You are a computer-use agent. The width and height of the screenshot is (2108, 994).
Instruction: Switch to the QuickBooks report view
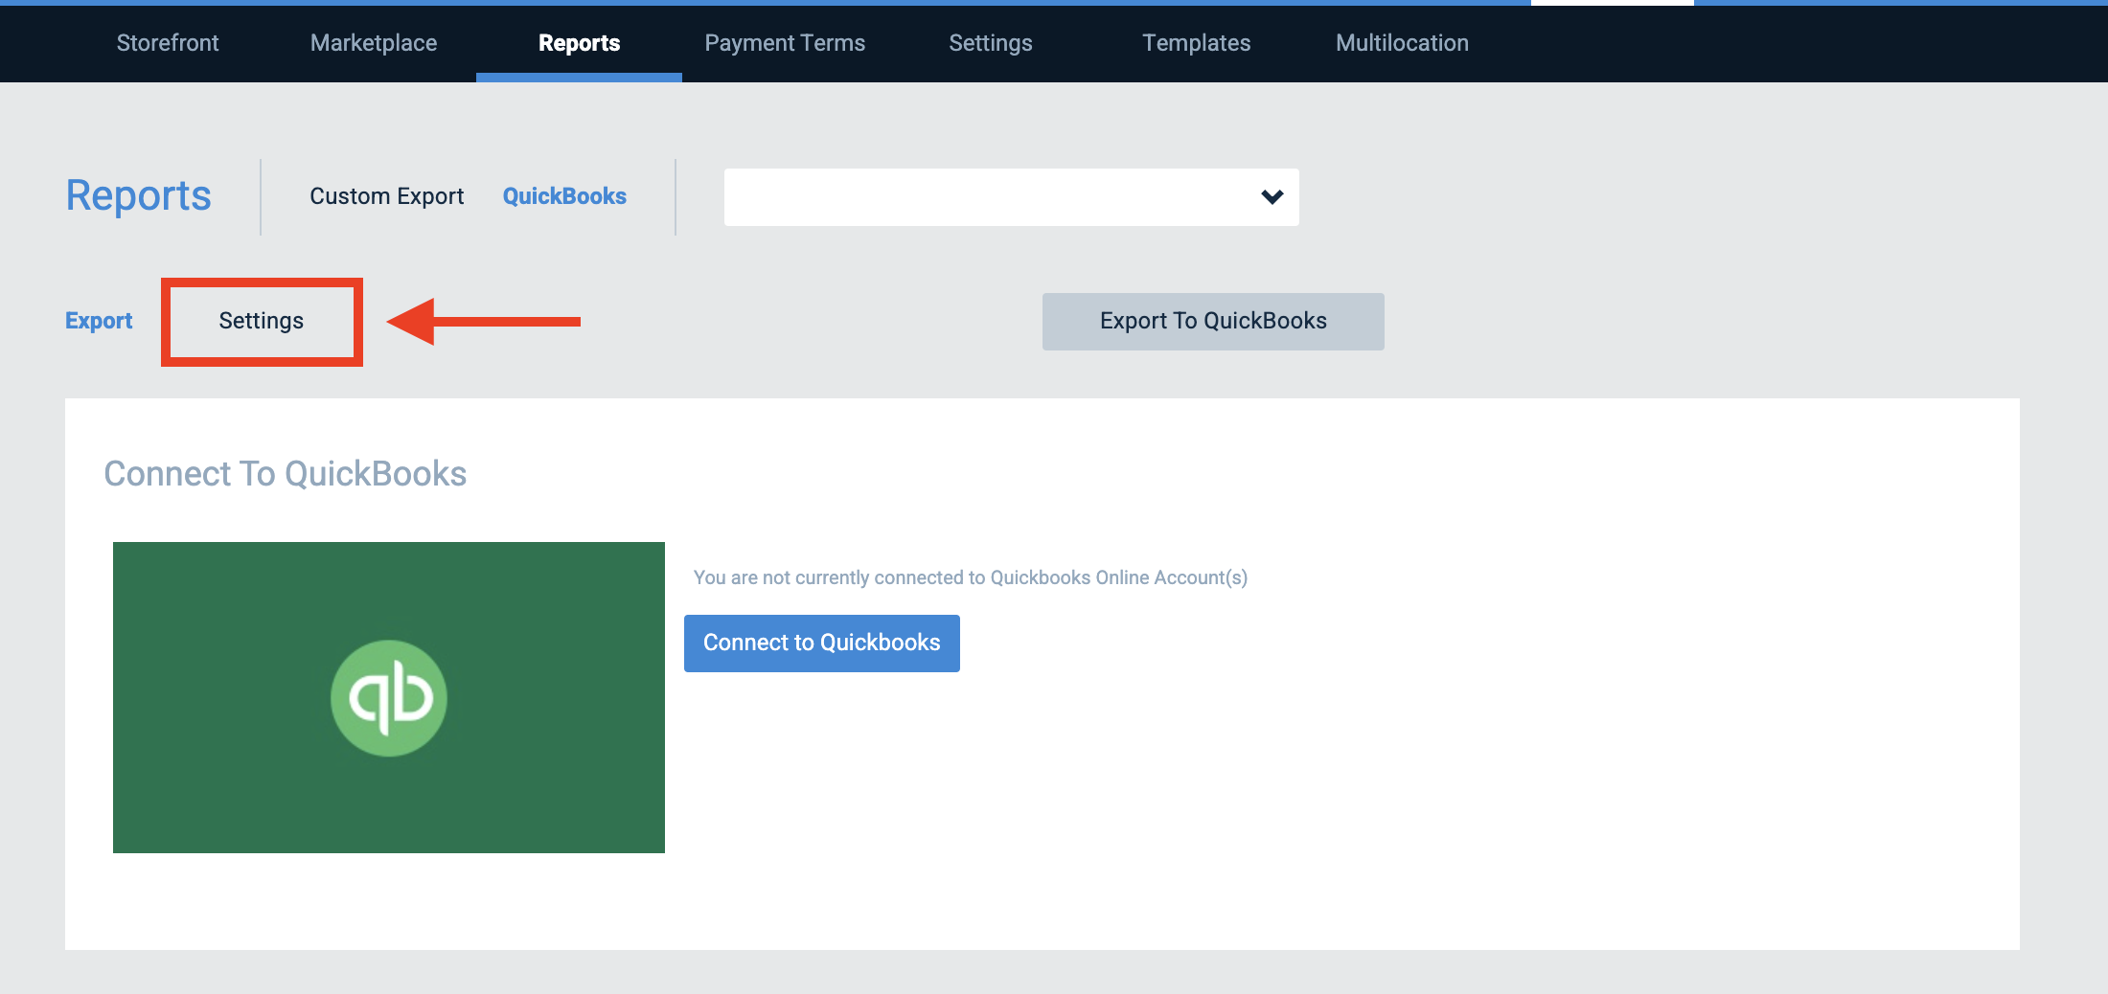(564, 196)
